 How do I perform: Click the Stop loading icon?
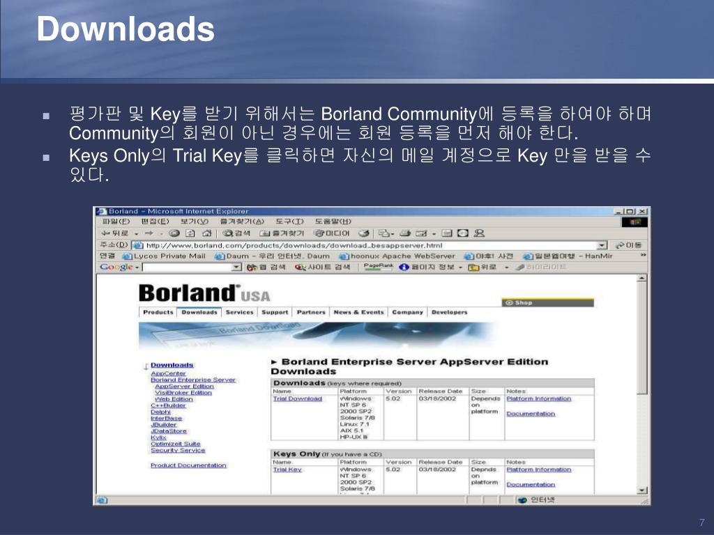[x=174, y=233]
